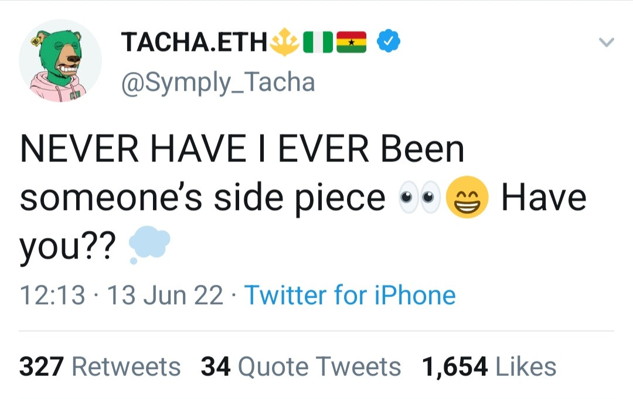Click the Ghana flag emoji
This screenshot has width=633, height=399.
click(352, 42)
